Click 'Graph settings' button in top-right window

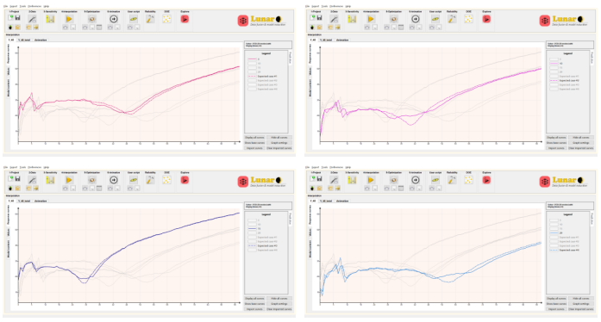[580, 143]
